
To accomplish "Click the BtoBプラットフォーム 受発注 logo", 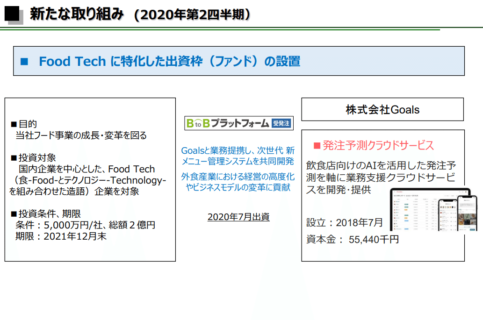I will [239, 123].
